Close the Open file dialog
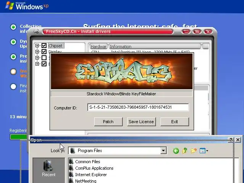Image resolution: width=244 pixels, height=183 pixels. pos(238,140)
